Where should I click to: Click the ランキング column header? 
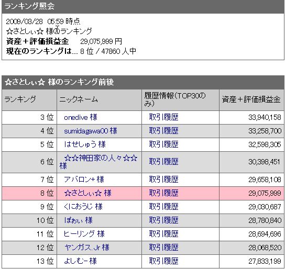tap(29, 100)
